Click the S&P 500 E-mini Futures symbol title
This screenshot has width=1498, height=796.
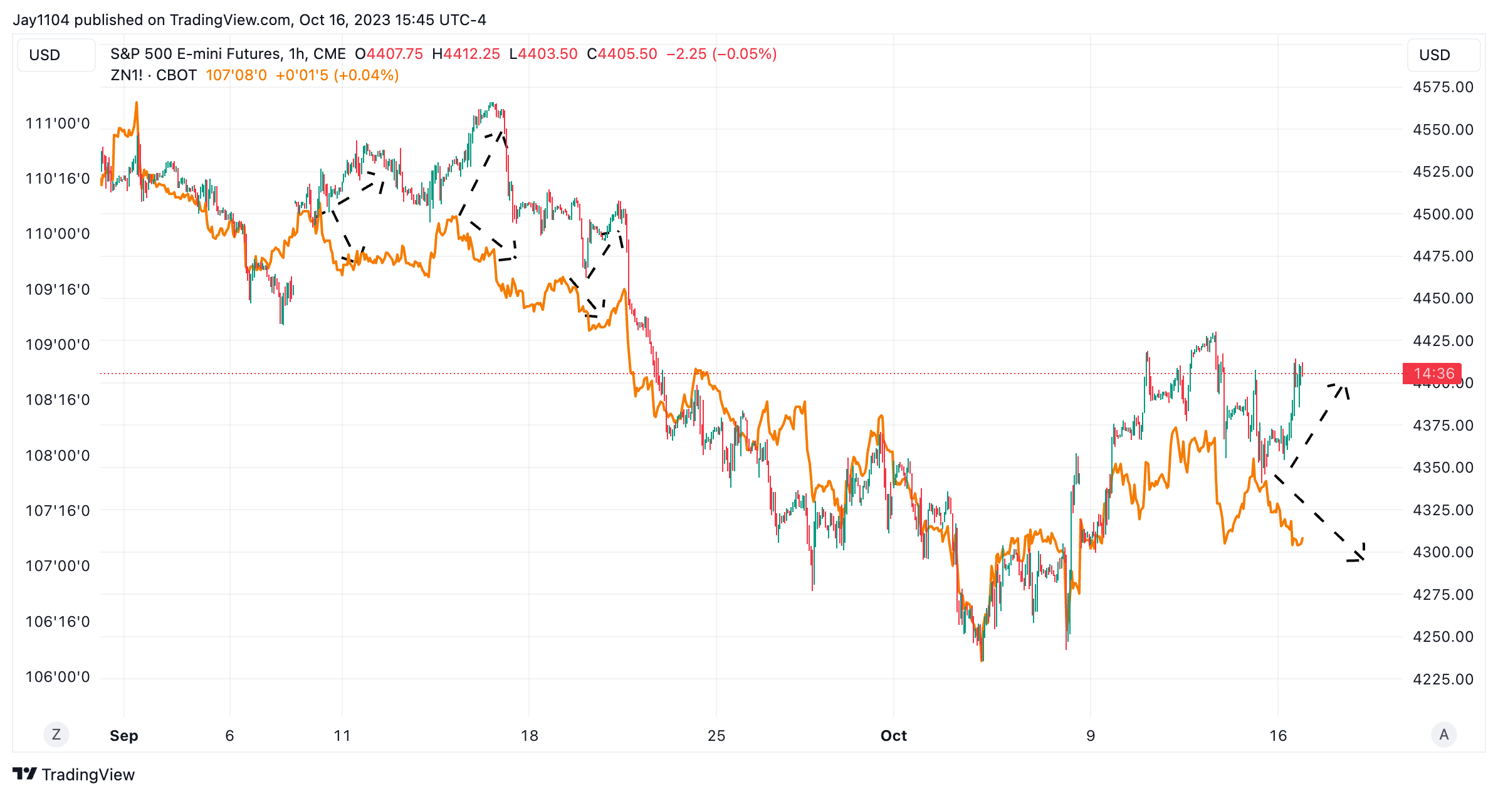195,54
